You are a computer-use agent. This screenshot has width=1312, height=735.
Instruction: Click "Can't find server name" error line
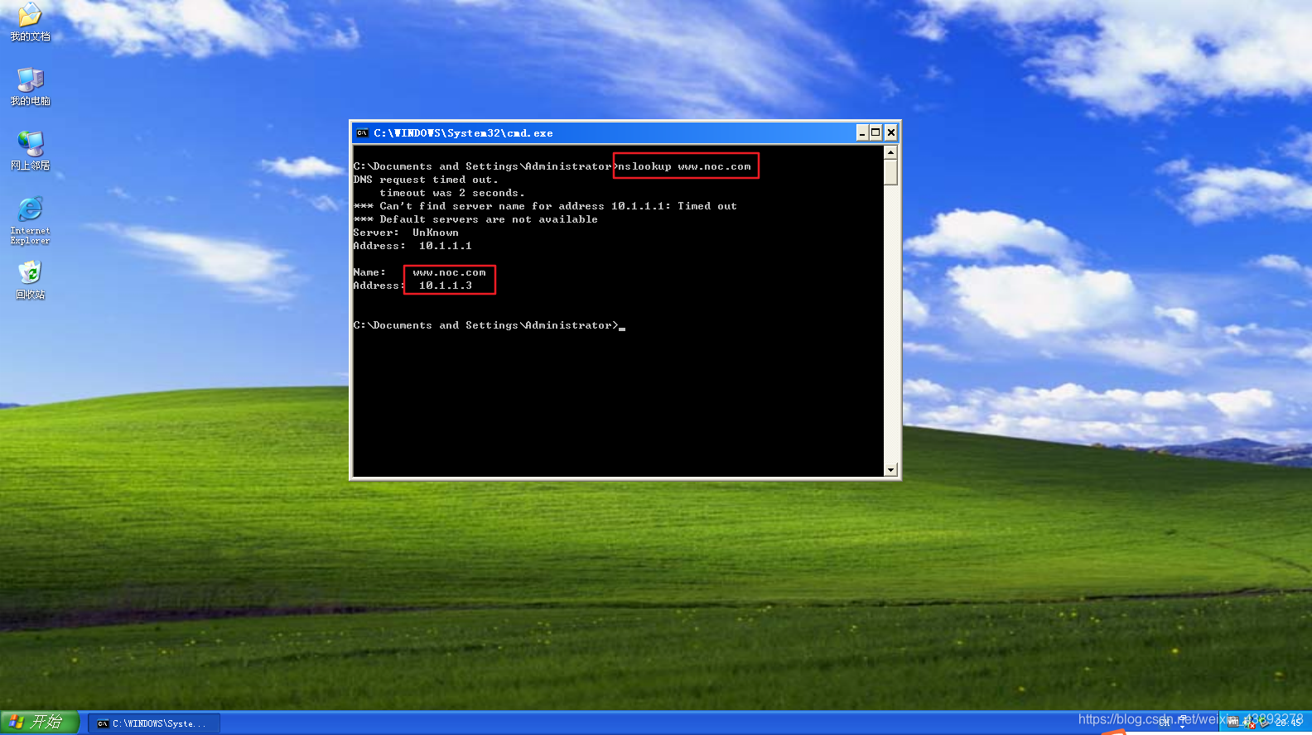click(x=545, y=206)
